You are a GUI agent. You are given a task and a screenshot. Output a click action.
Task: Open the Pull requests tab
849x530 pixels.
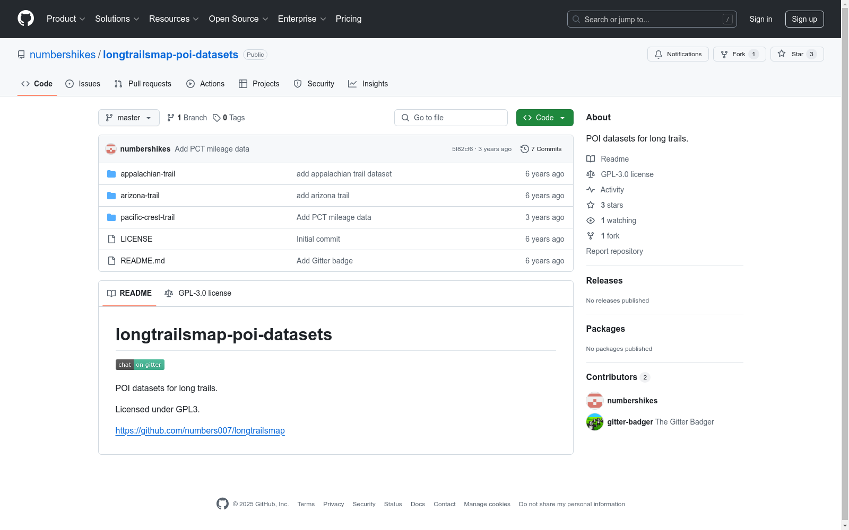coord(143,84)
